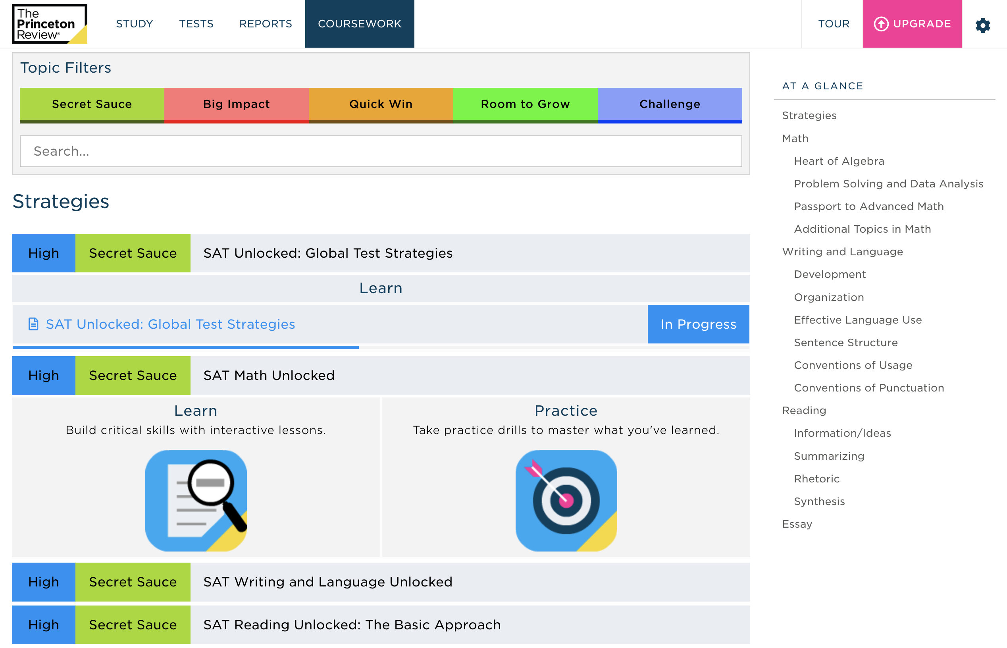Enable the Challenge topic filter

tap(670, 104)
